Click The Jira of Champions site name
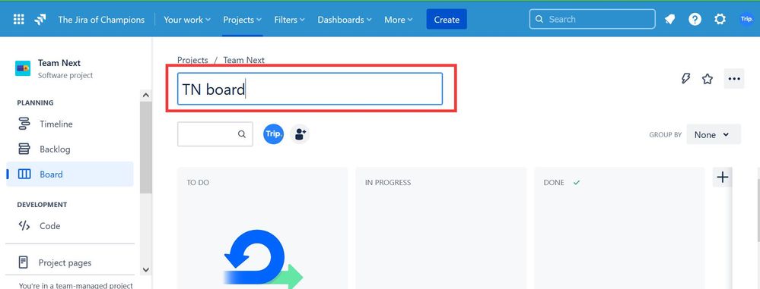This screenshot has height=289, width=760. [101, 20]
